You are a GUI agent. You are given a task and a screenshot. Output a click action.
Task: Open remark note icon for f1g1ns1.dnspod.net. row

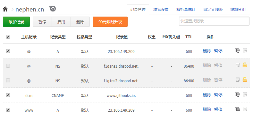tap(238, 65)
